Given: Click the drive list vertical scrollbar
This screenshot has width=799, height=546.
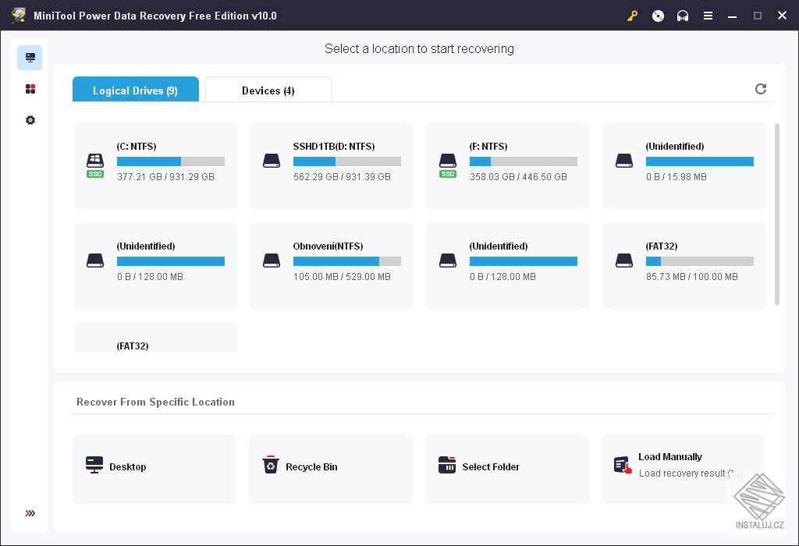Looking at the screenshot, I should (776, 214).
